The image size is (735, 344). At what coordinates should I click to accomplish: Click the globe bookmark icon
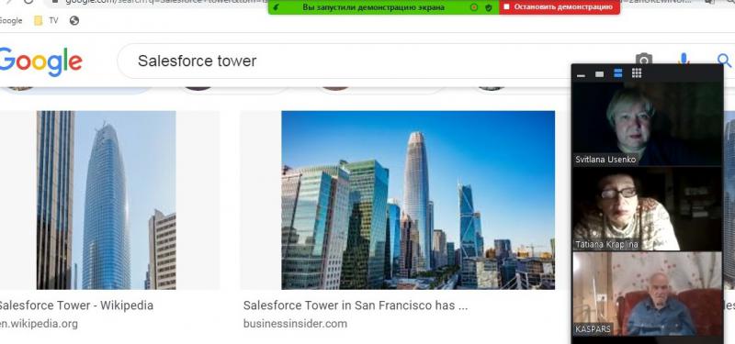(x=74, y=20)
